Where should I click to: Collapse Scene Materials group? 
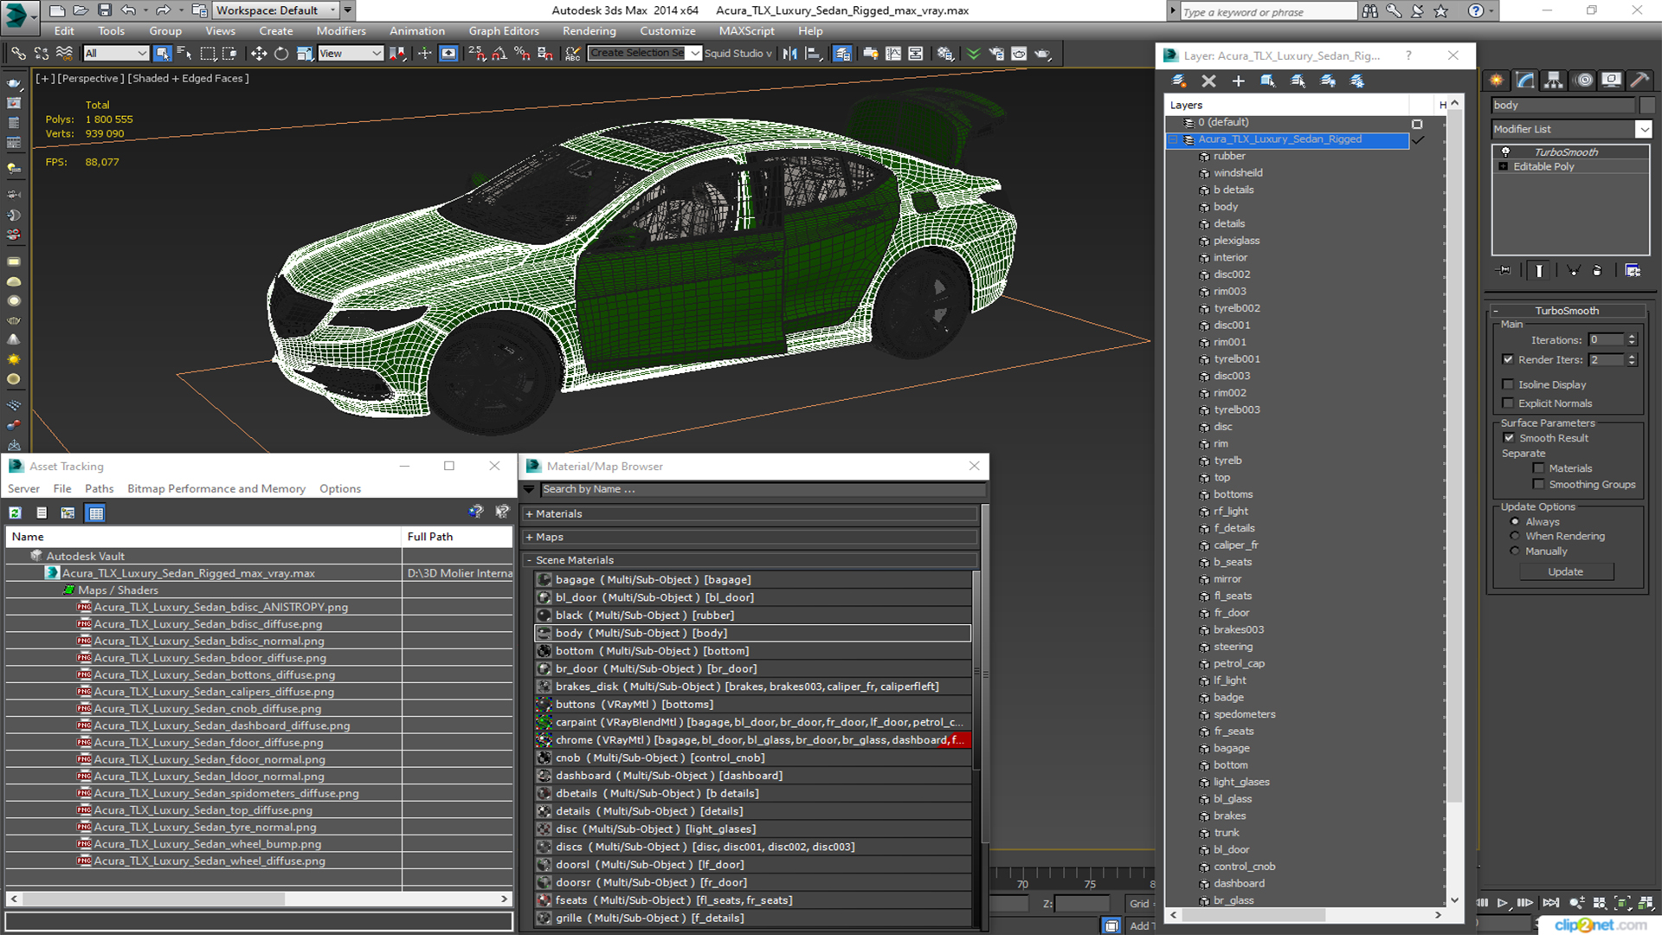click(529, 560)
